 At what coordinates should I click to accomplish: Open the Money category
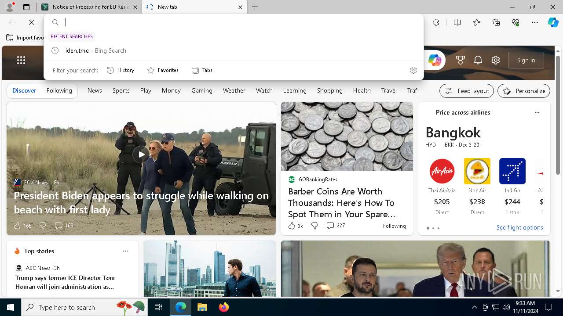pos(171,90)
